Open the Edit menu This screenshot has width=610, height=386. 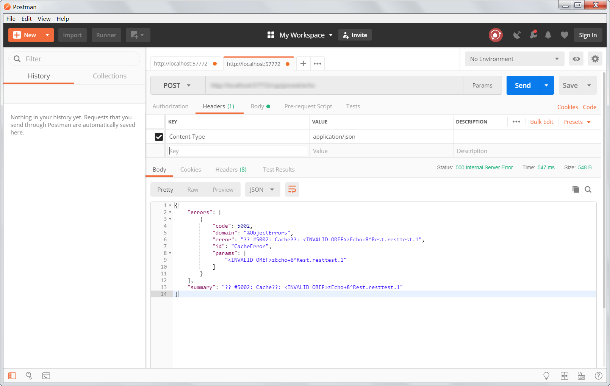27,19
